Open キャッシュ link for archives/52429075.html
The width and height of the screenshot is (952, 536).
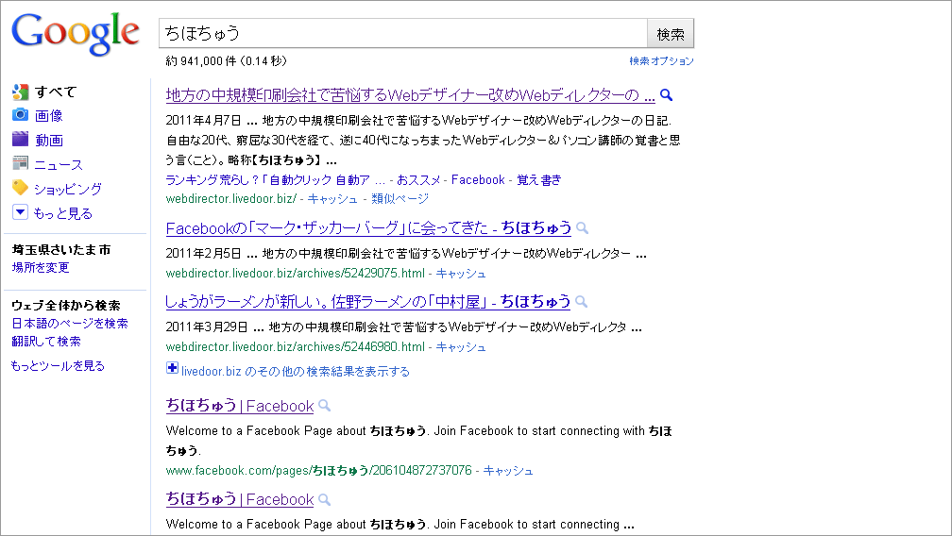click(x=461, y=274)
